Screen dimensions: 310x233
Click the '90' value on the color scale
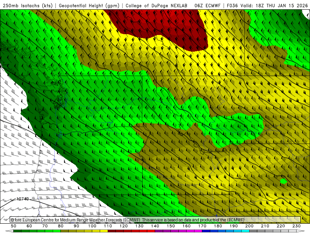pos(76,226)
